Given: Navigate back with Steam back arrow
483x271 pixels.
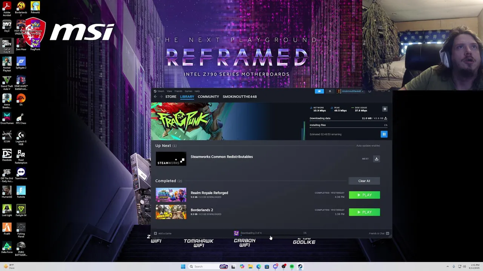Looking at the screenshot, I should (155, 97).
